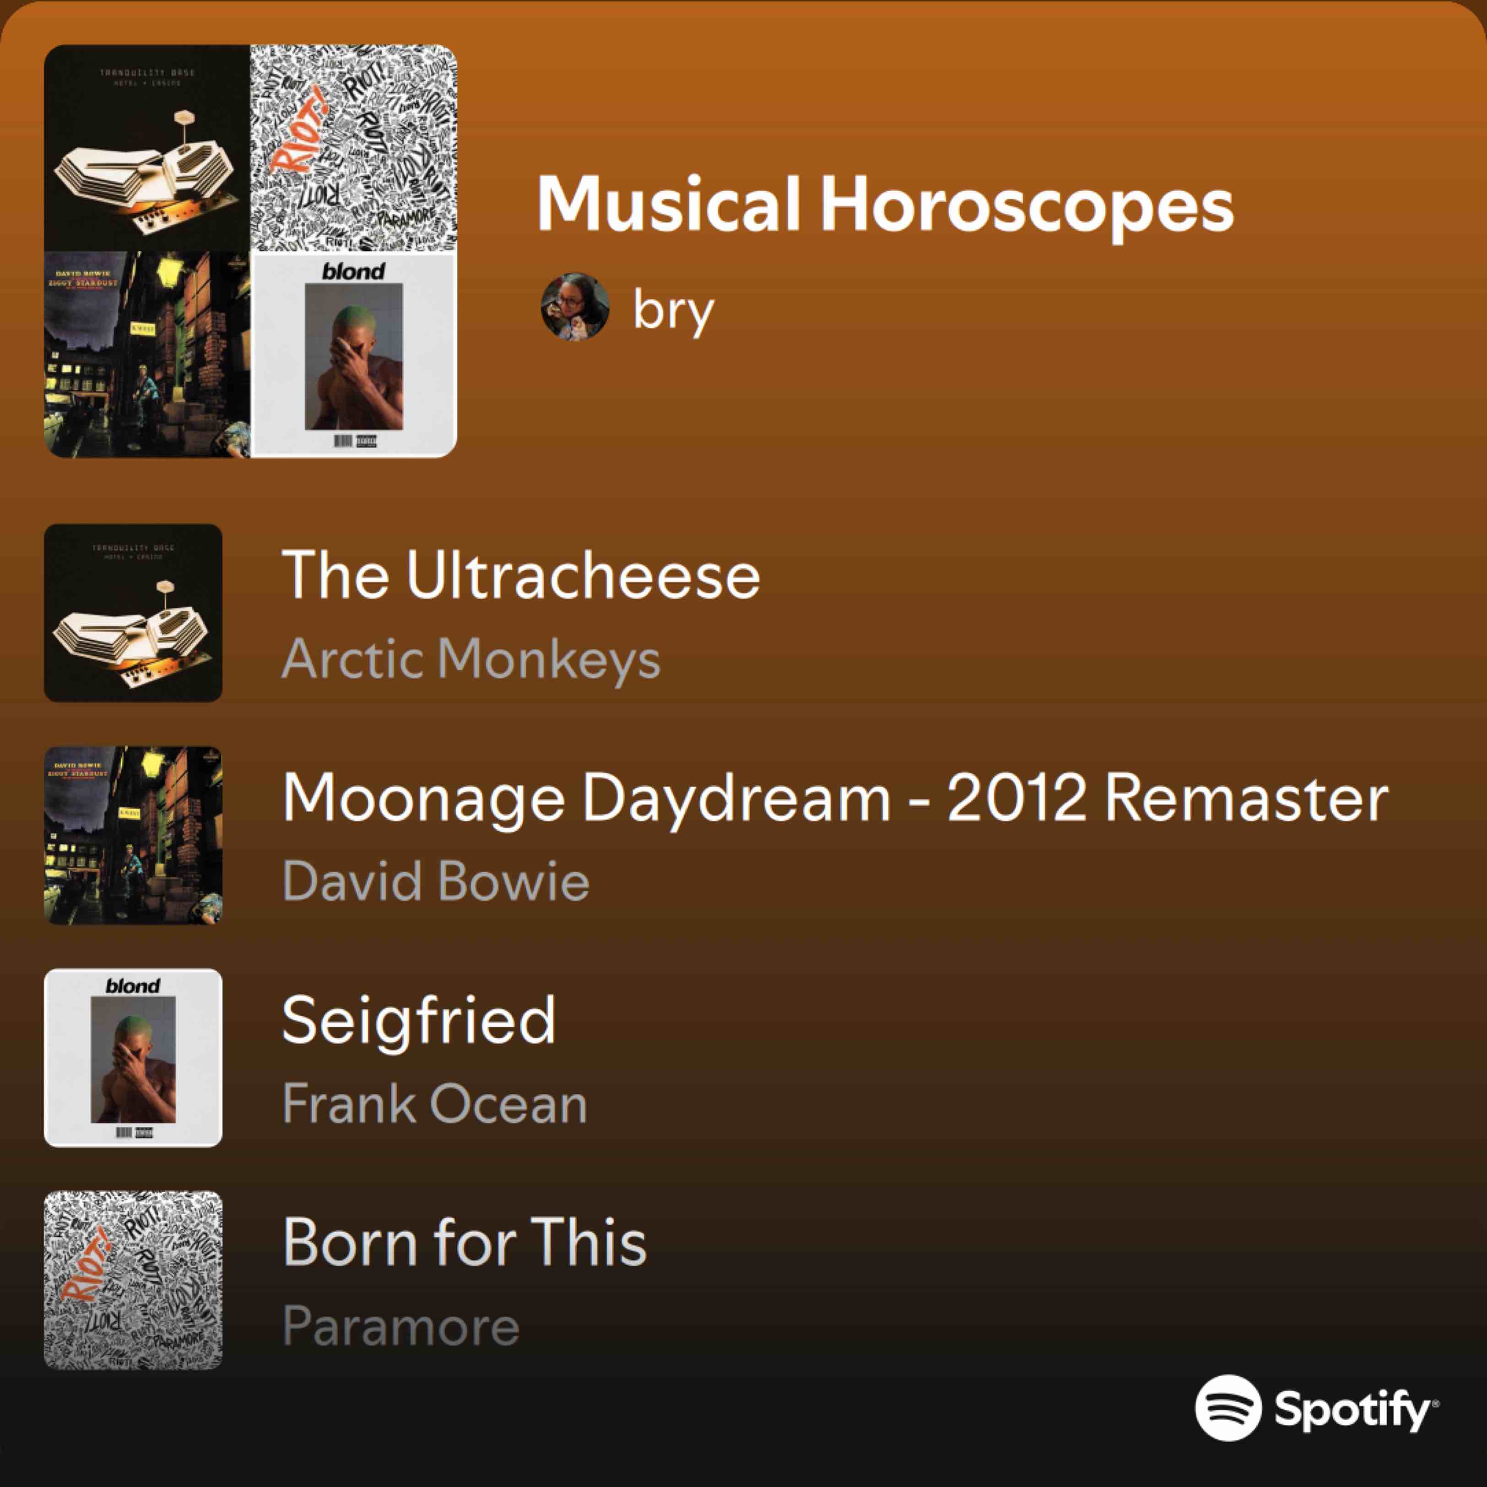Click the Ziggy Stardust tile in collage
1487x1487 pixels.
(x=147, y=355)
